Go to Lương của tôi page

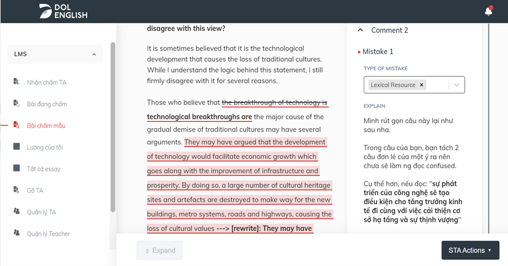point(45,147)
